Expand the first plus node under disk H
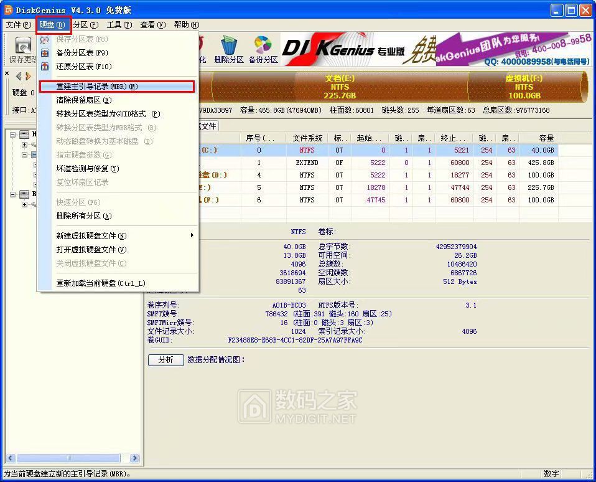Screen dimensions: 596x482 pos(25,144)
